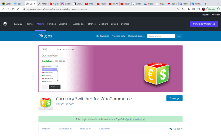The image size is (221, 138).
Task: Open the Chrome profile avatar
Action: (x=203, y=9)
